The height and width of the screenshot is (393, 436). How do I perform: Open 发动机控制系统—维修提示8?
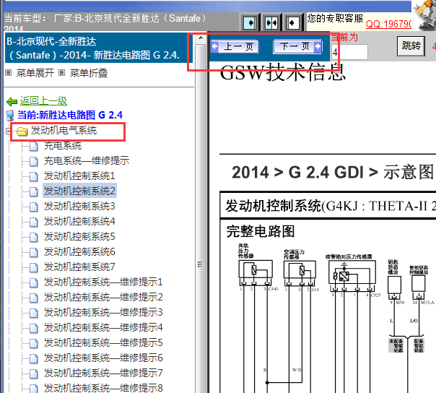point(103,388)
